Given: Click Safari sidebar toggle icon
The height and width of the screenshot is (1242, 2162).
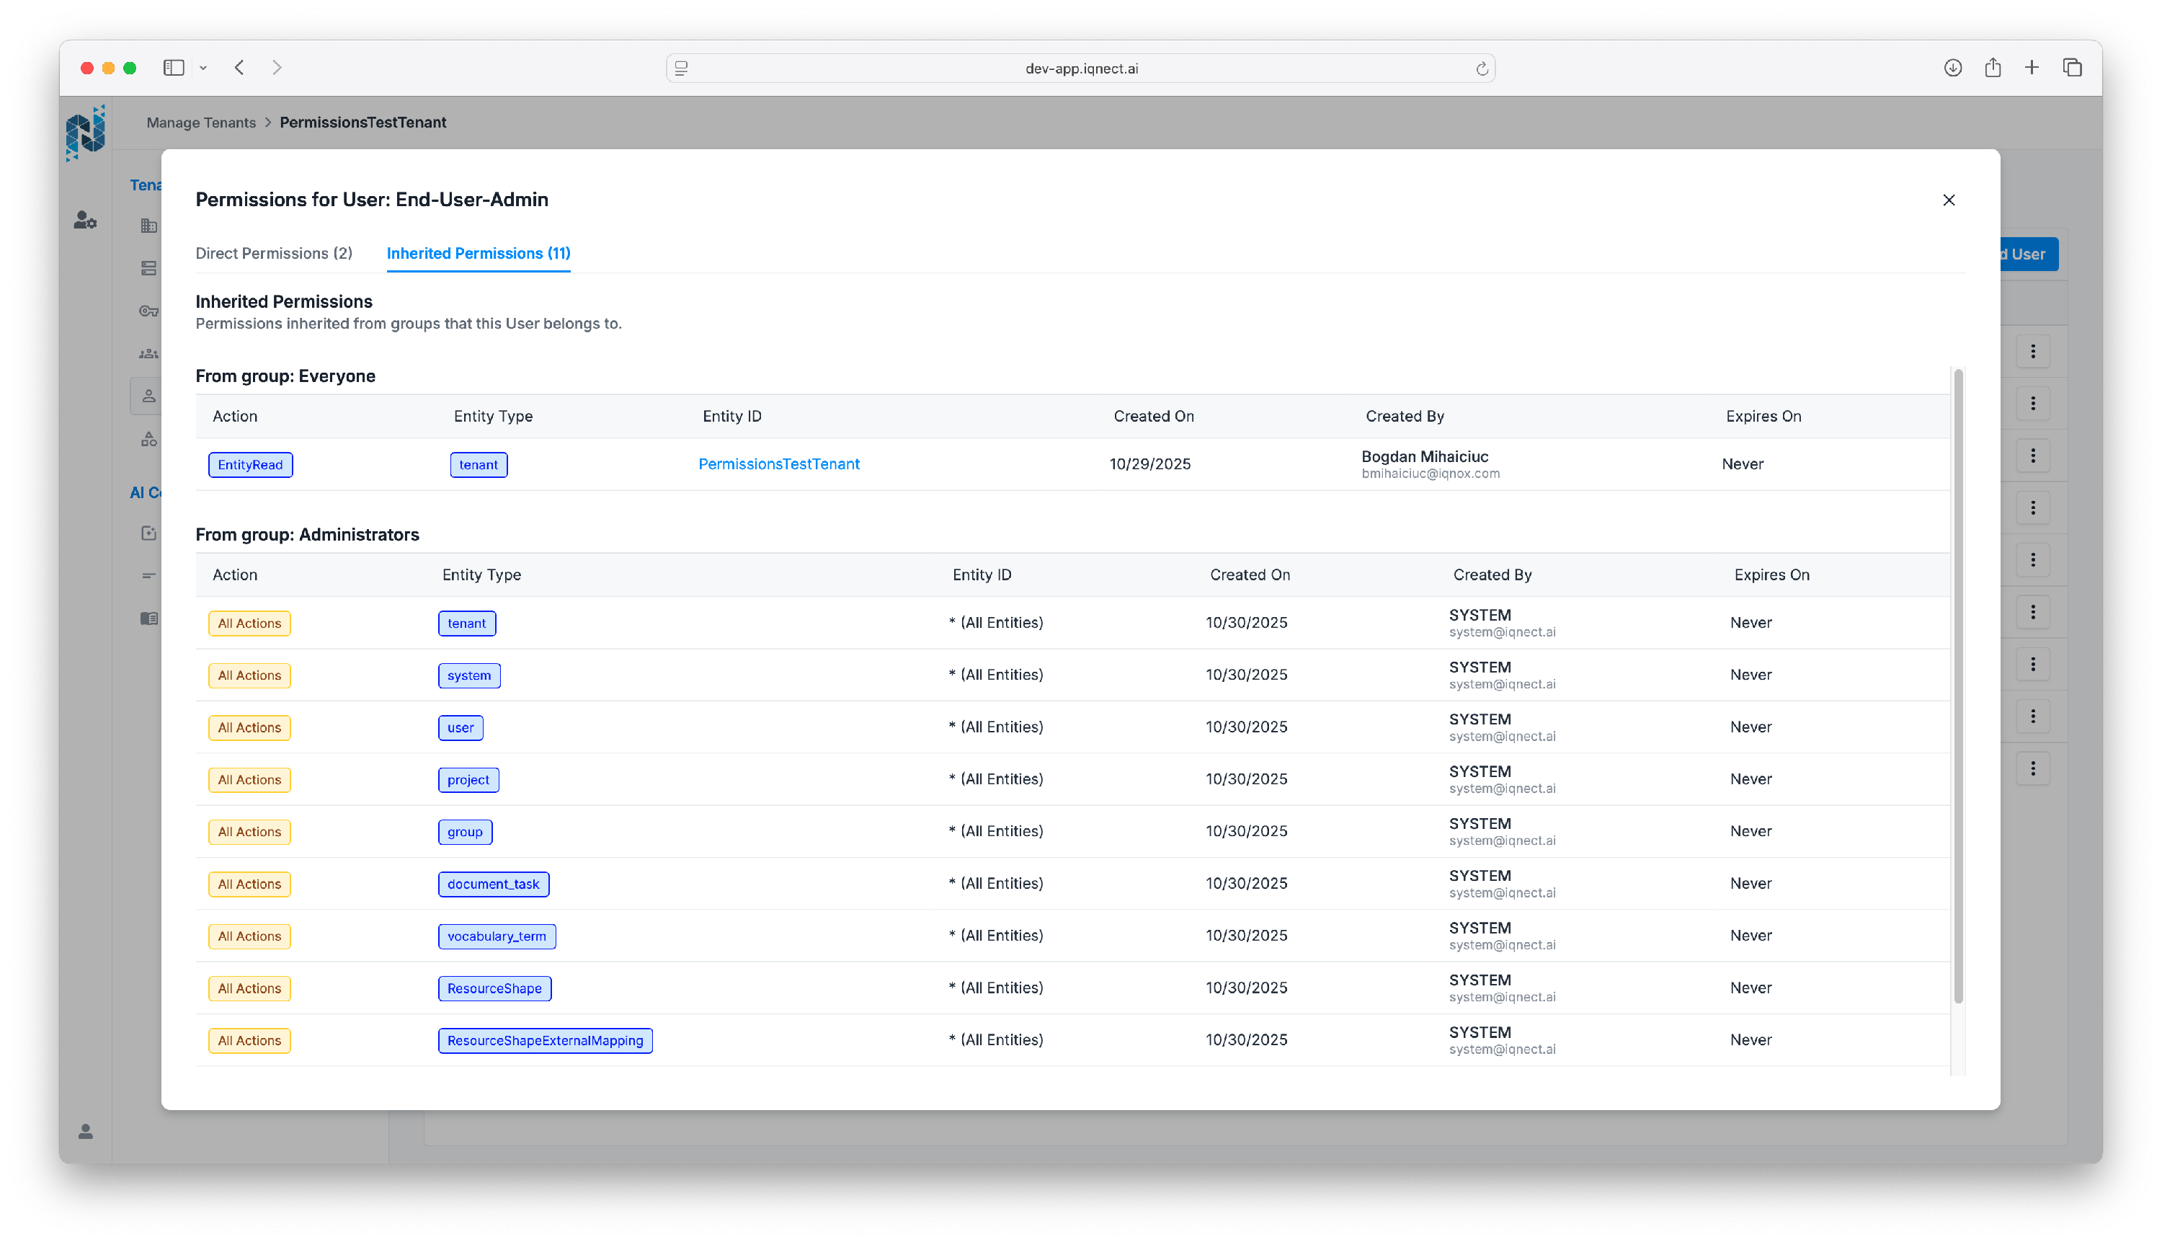Looking at the screenshot, I should pos(173,67).
